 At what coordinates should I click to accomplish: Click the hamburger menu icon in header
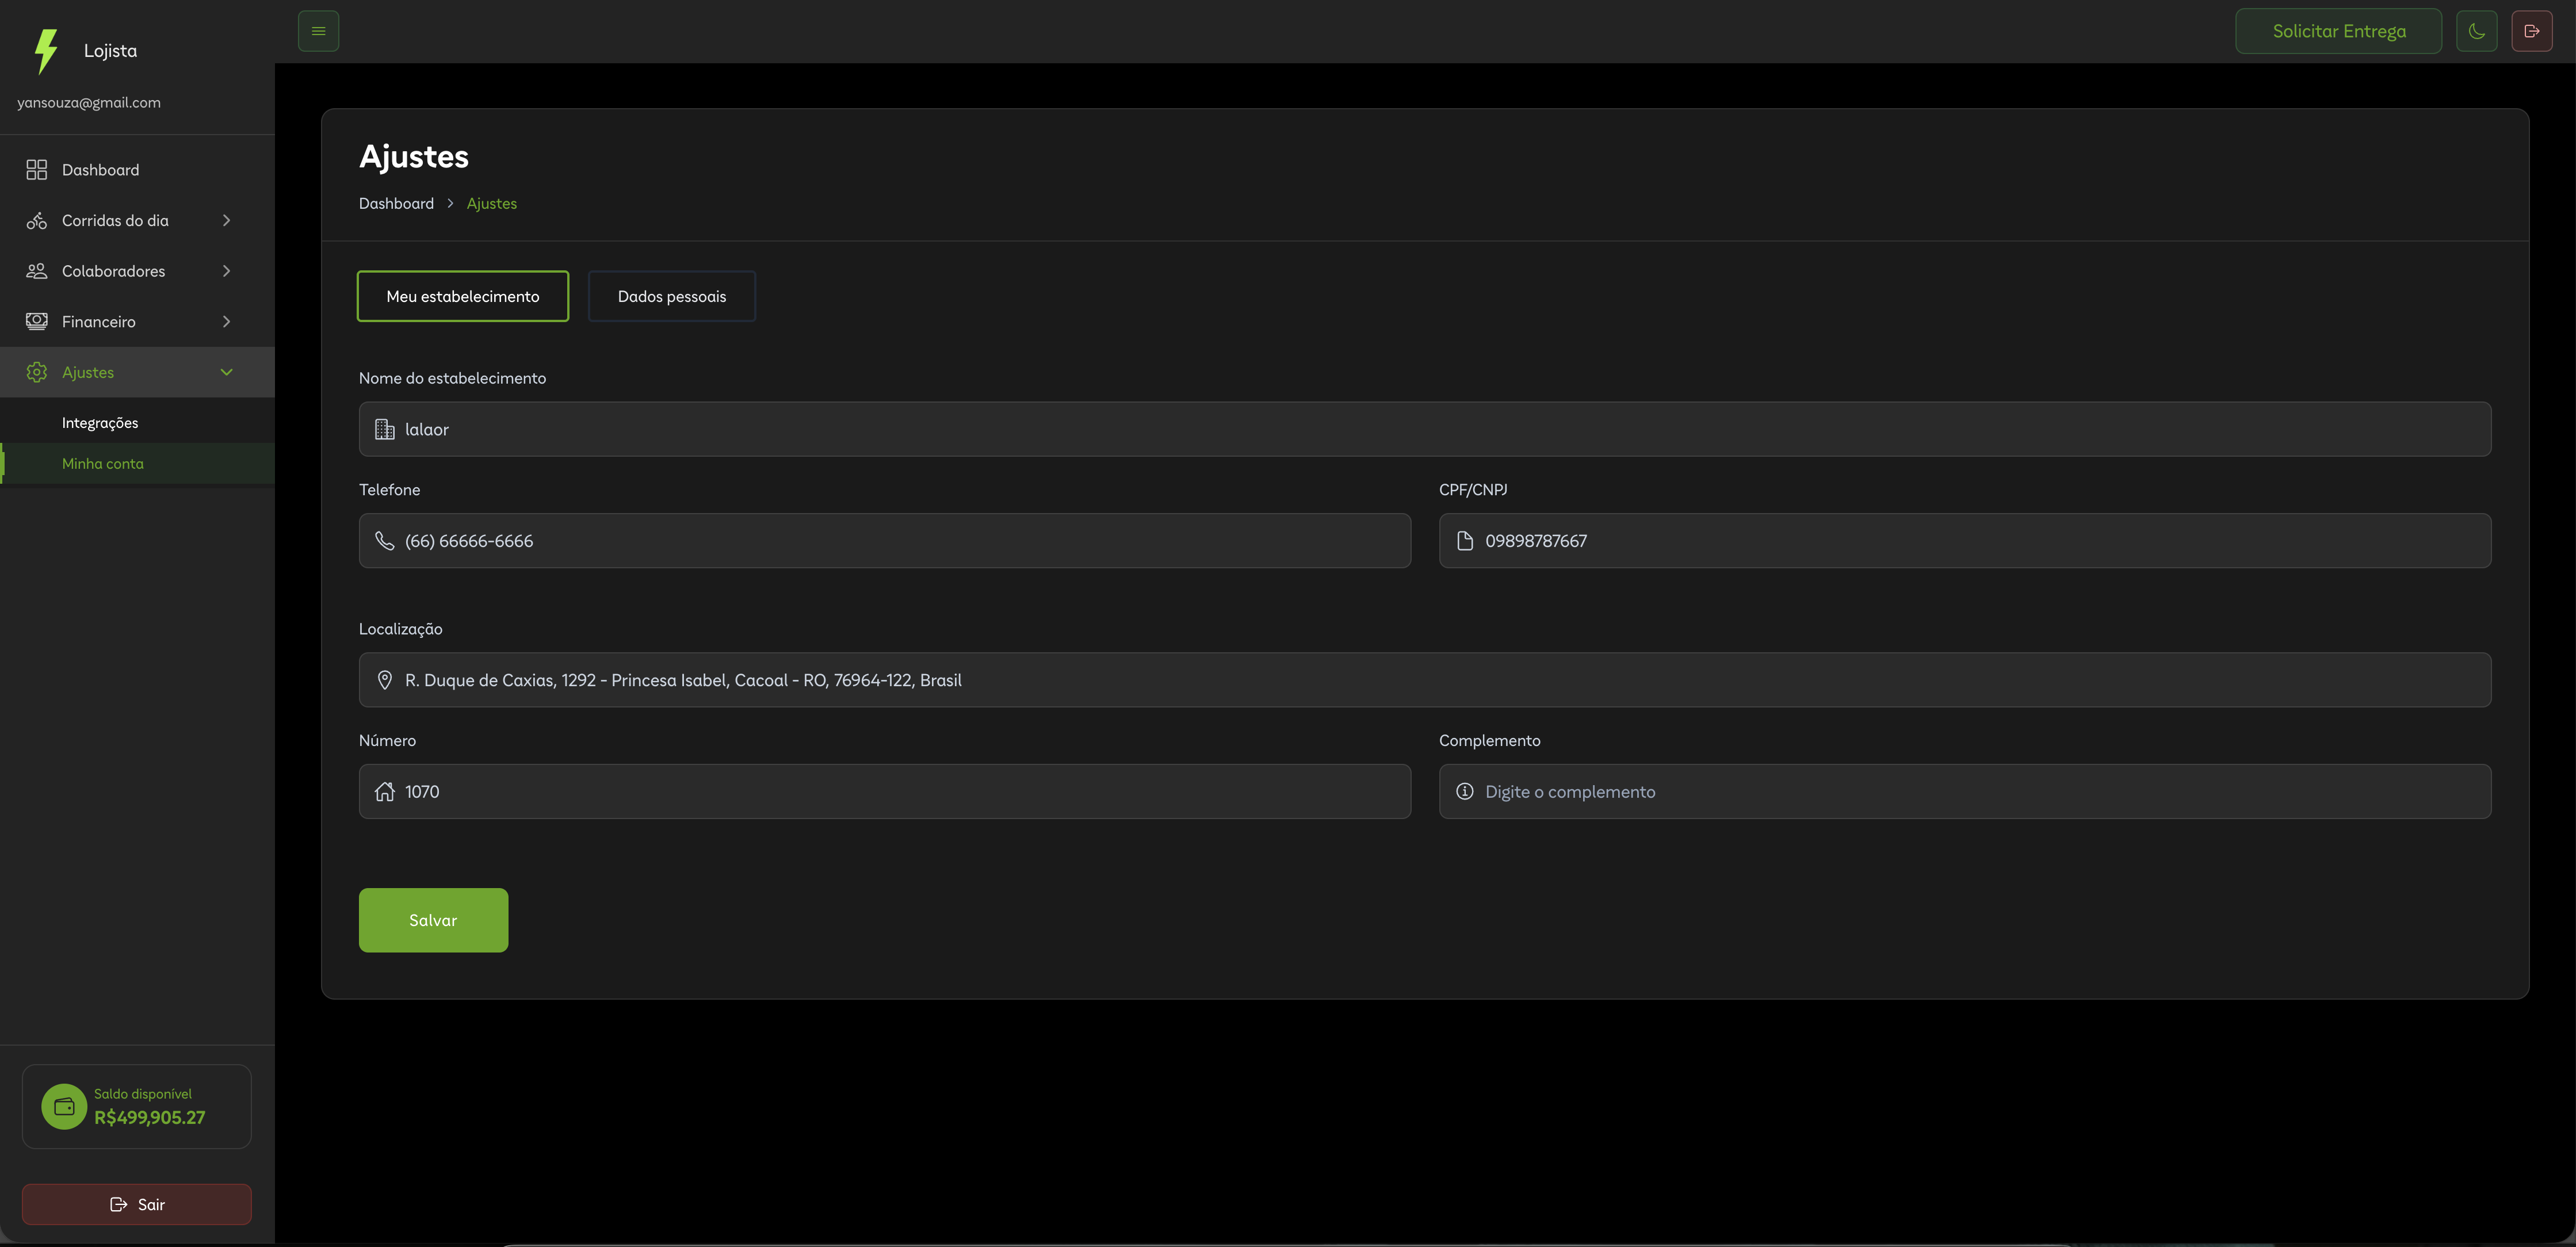(x=318, y=31)
